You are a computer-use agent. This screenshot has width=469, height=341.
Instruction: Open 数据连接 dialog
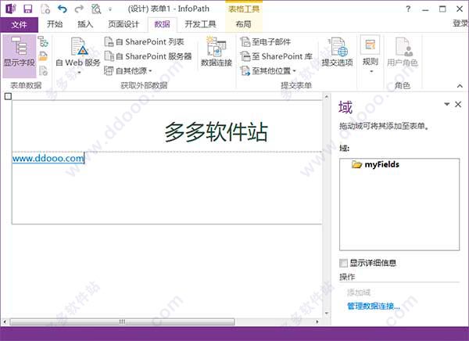click(217, 52)
